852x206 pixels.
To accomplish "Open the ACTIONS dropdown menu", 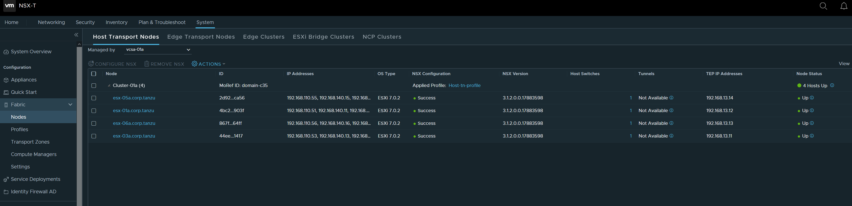I will (x=208, y=64).
